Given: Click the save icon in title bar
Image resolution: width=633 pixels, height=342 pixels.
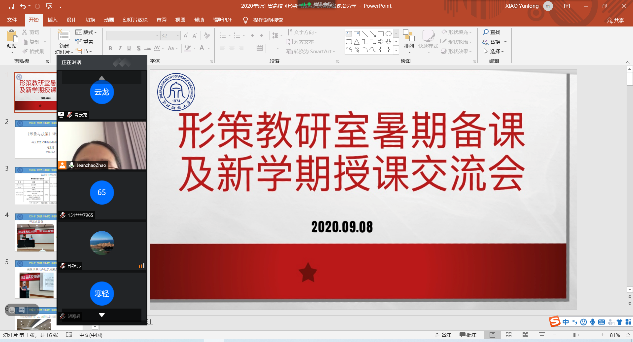Looking at the screenshot, I should coord(11,6).
